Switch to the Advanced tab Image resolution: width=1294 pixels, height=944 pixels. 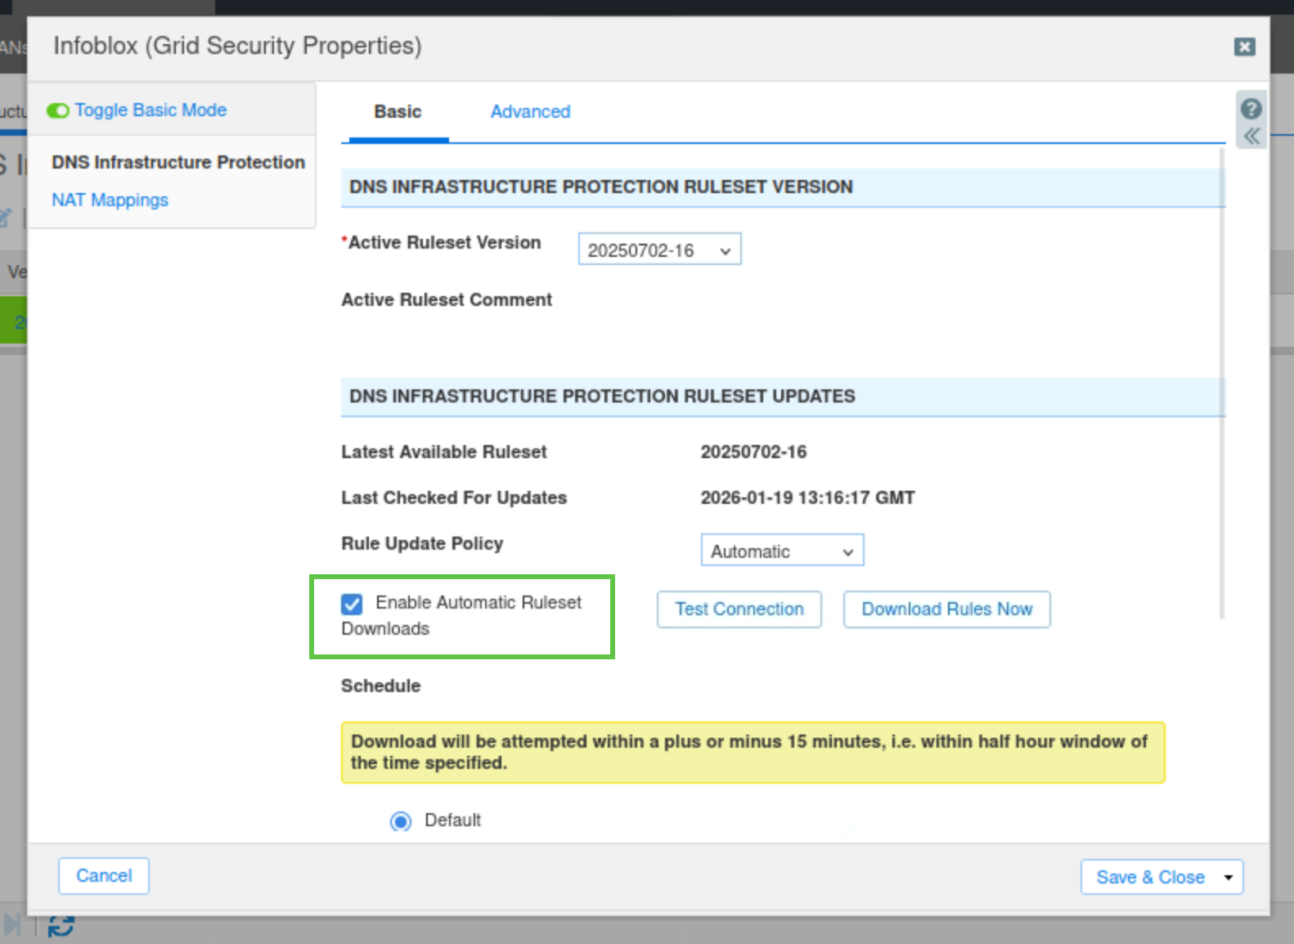click(x=530, y=112)
